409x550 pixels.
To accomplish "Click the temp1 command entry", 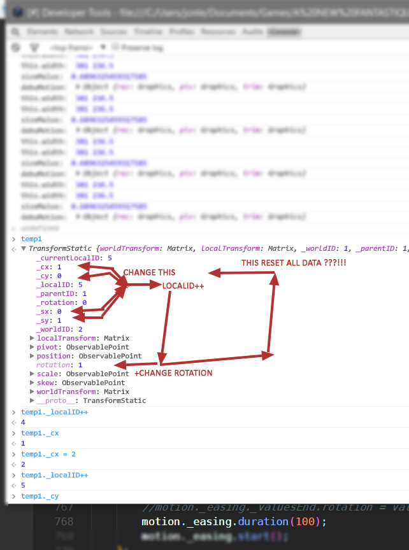I will pyautogui.click(x=32, y=239).
